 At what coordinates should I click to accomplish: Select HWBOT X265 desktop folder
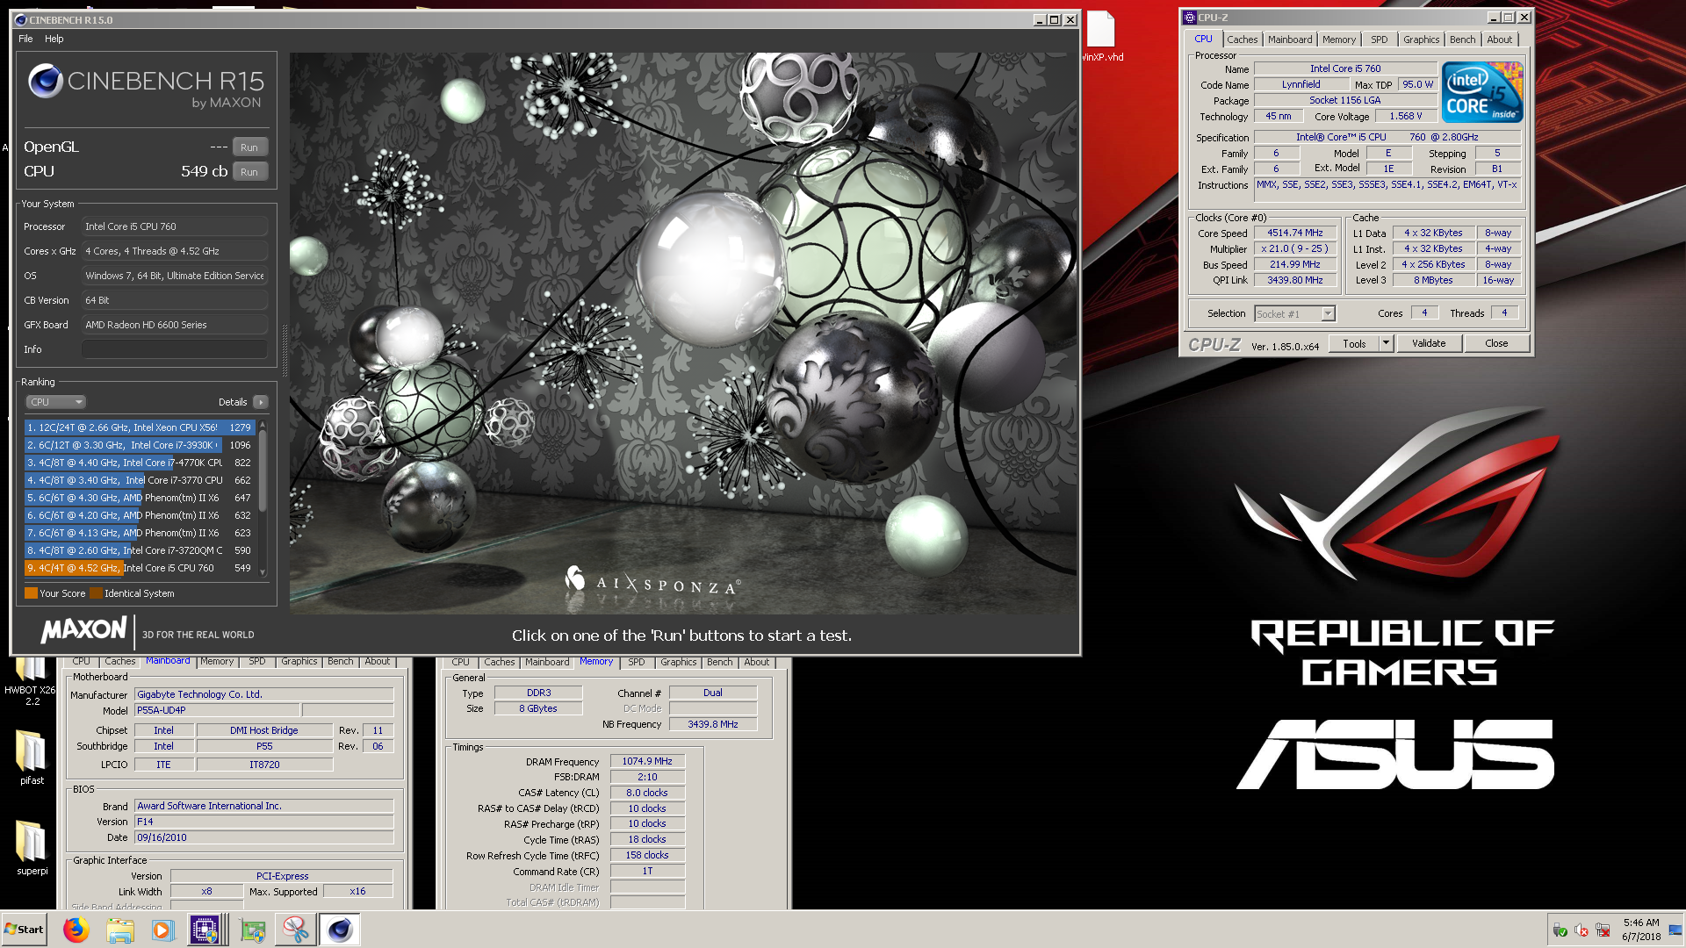(x=30, y=680)
